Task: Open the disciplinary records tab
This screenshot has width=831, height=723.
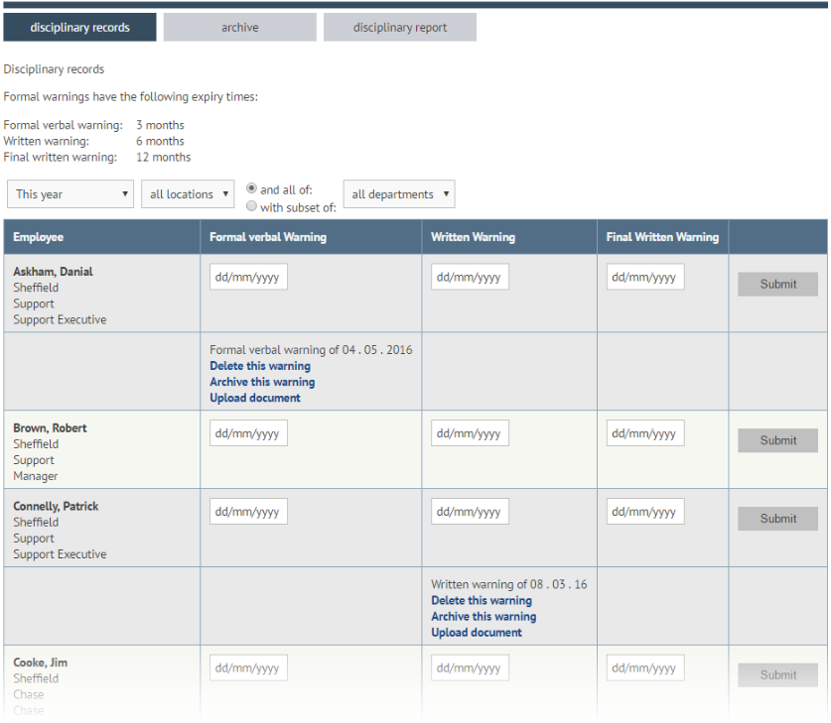Action: pyautogui.click(x=79, y=28)
